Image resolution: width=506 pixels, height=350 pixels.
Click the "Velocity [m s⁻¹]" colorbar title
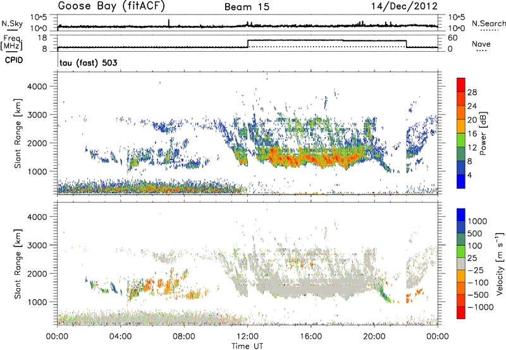pos(500,263)
